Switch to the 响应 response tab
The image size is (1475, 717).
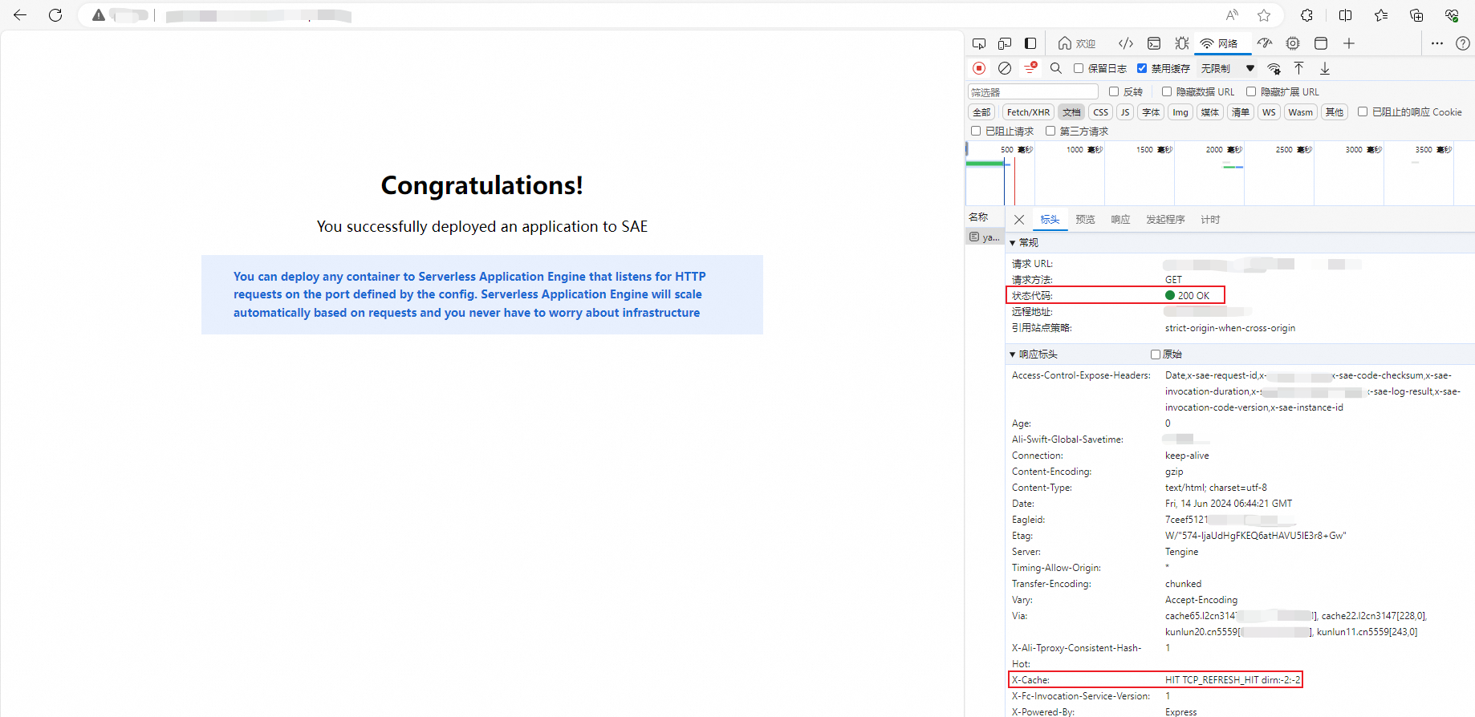[x=1120, y=220]
